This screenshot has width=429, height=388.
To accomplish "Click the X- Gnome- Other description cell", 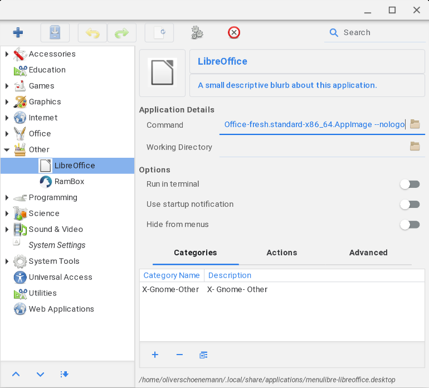I will pos(237,289).
